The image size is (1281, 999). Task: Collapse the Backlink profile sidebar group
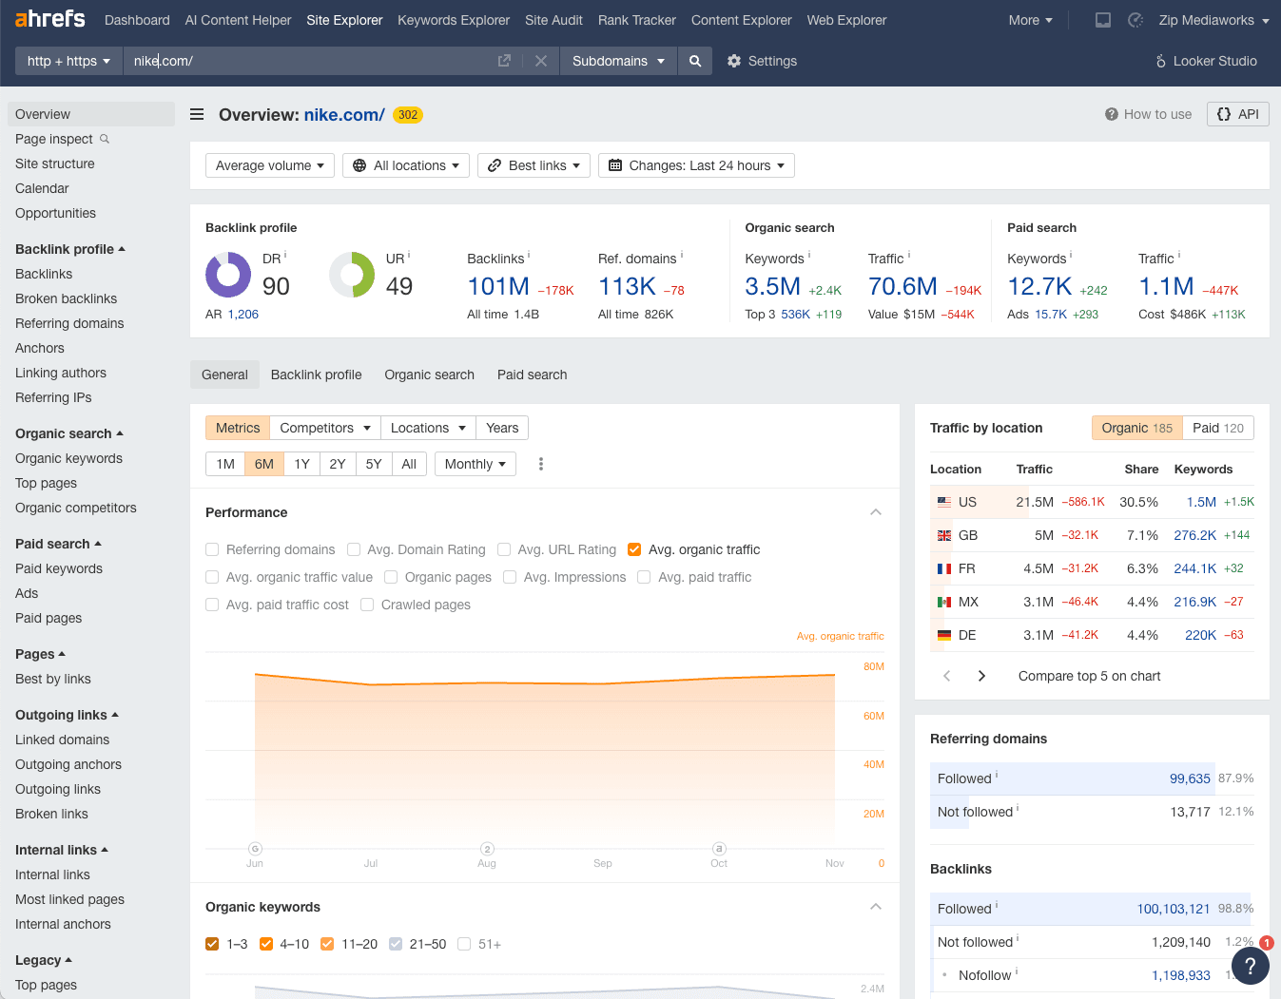[x=70, y=249]
